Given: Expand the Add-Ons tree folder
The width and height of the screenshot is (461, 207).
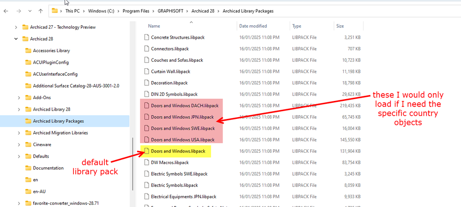Looking at the screenshot, I should coord(19,97).
